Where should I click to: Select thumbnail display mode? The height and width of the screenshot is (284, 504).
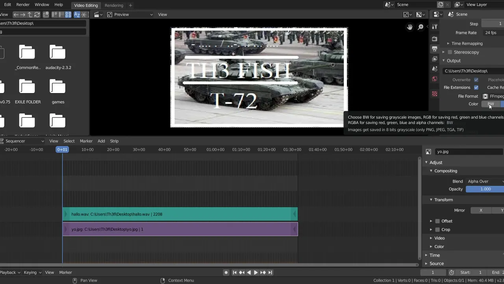click(68, 15)
